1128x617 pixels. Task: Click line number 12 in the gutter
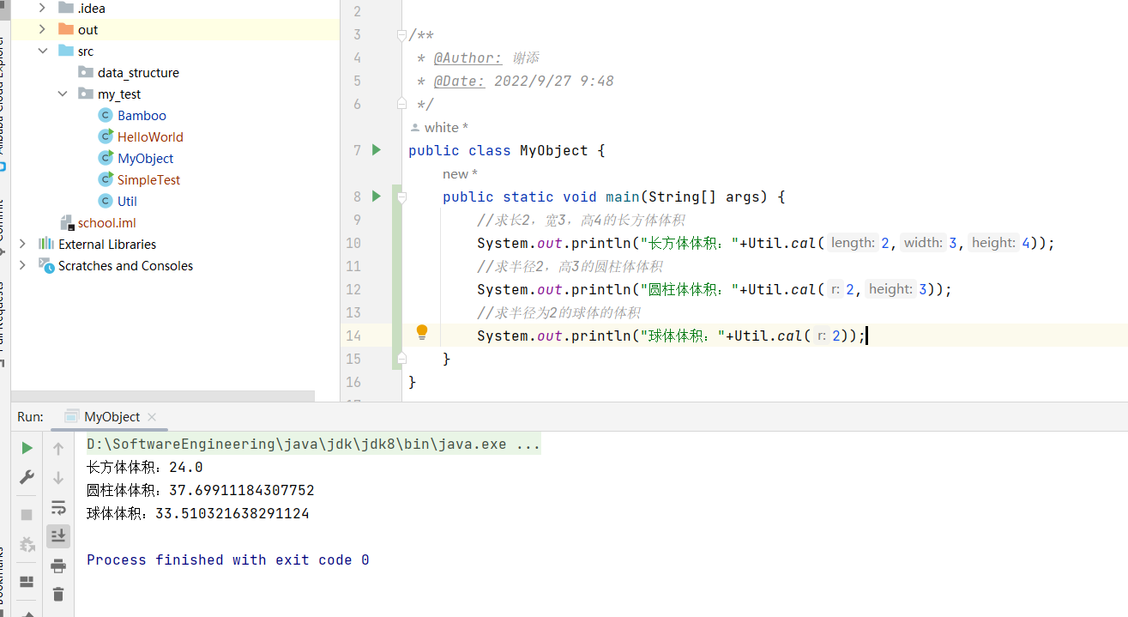coord(353,289)
